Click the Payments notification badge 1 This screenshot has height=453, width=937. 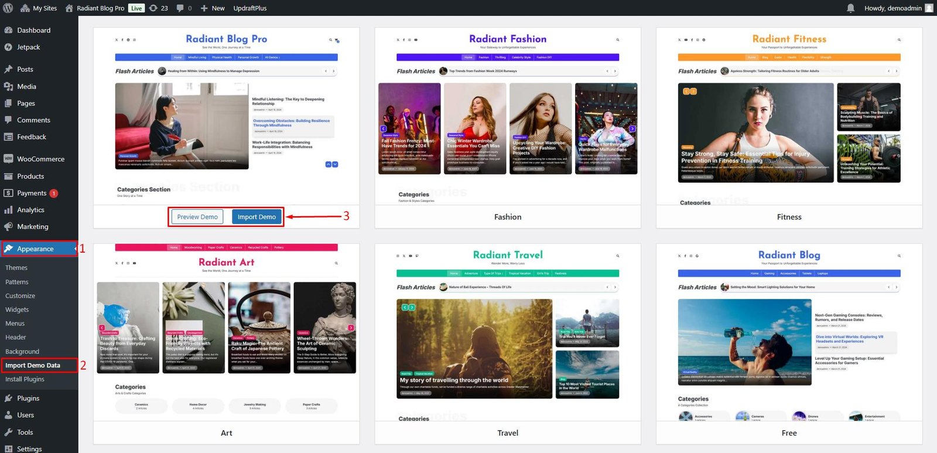53,193
